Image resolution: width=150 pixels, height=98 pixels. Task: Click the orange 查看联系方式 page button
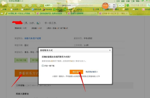[27, 73]
